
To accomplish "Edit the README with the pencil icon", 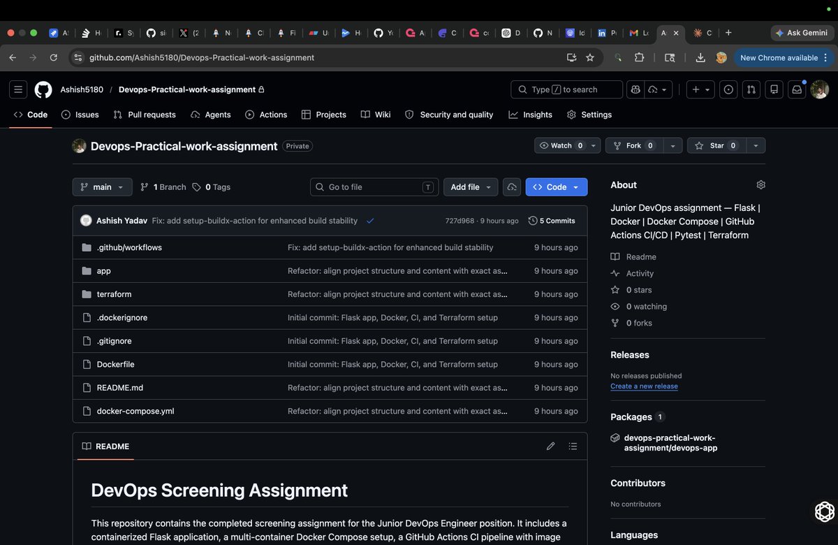I will [550, 446].
